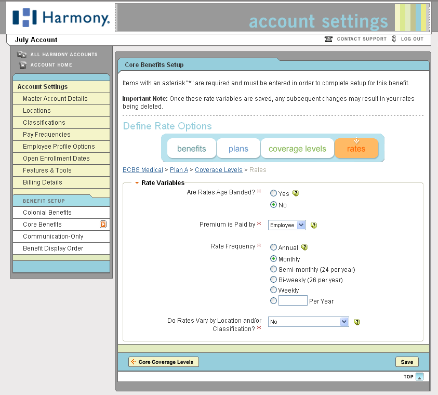Click the Top arrow icon
This screenshot has width=438, height=395.
click(420, 377)
